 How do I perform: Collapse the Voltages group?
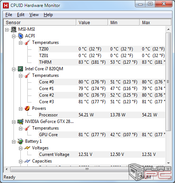click(21, 148)
